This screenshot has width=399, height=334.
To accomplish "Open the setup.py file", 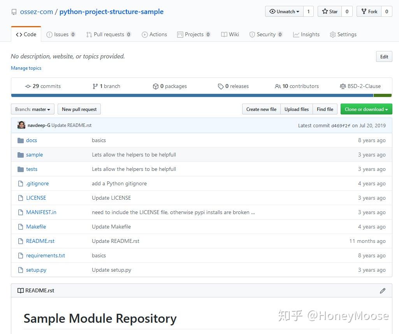I will click(x=36, y=270).
